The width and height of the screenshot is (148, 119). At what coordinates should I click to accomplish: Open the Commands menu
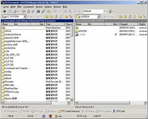pos(29,7)
